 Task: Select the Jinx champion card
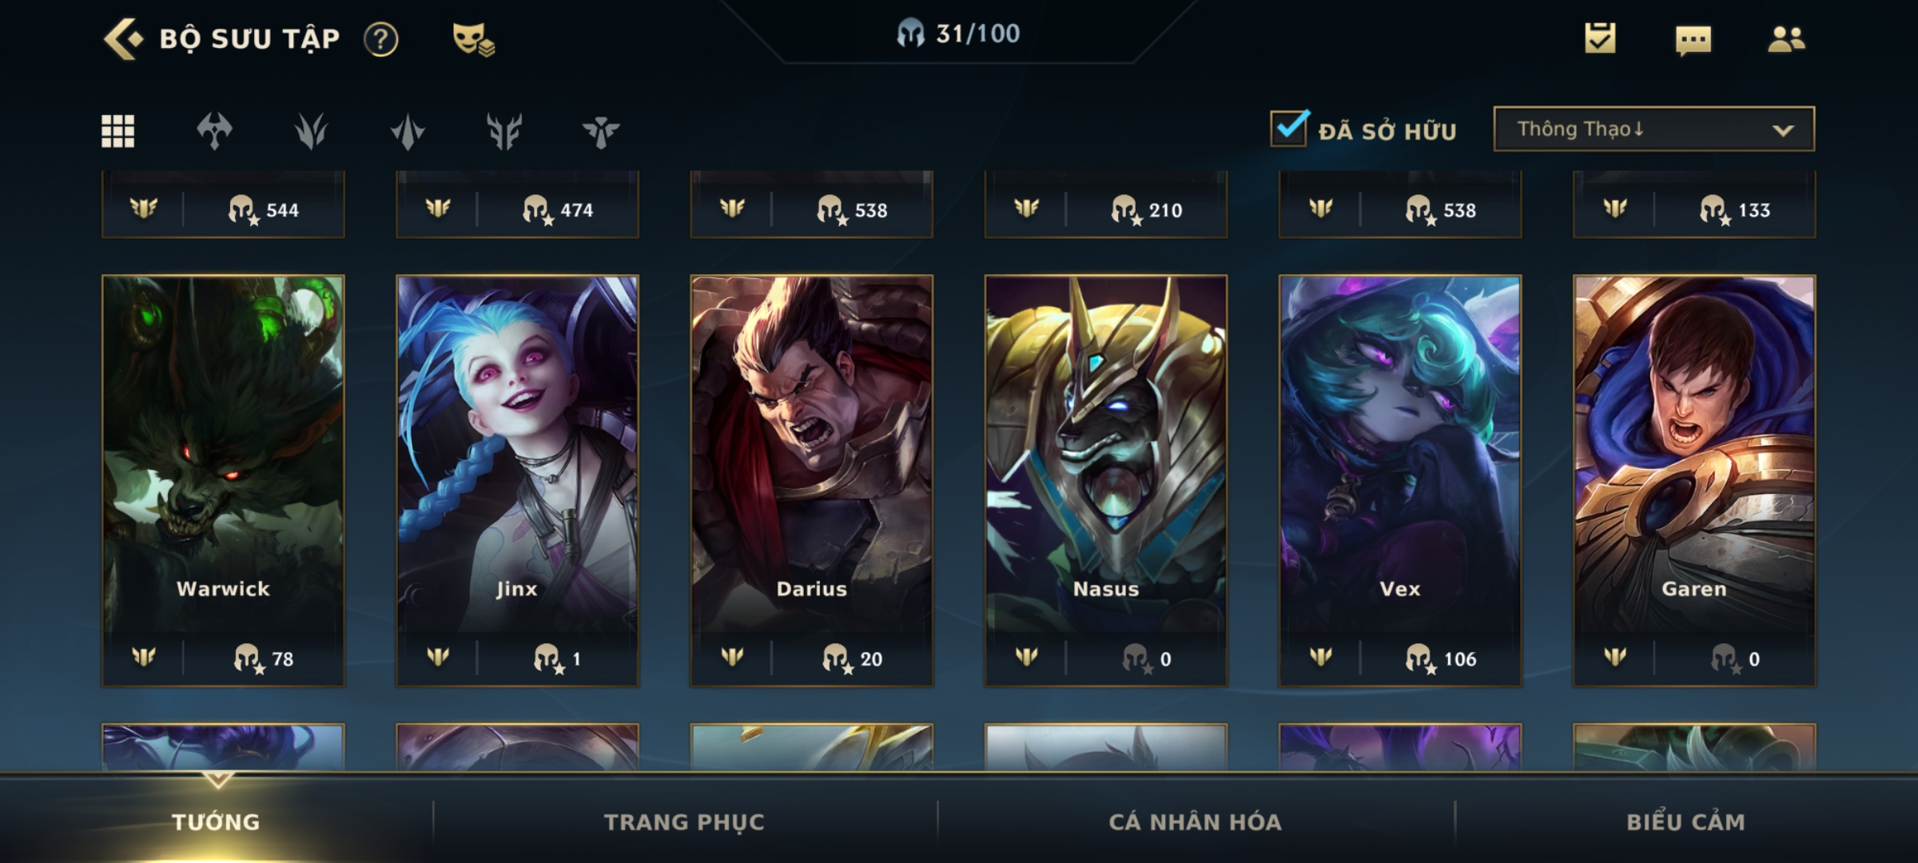coord(517,480)
